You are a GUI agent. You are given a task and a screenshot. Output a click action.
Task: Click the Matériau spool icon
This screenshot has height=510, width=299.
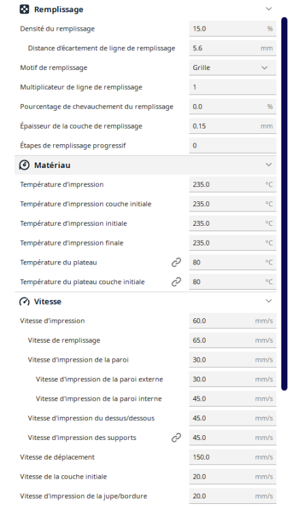pyautogui.click(x=24, y=165)
